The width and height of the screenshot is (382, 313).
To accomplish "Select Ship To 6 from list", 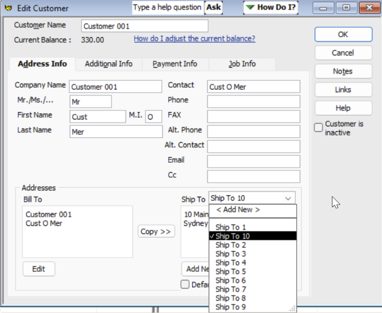I will 253,280.
